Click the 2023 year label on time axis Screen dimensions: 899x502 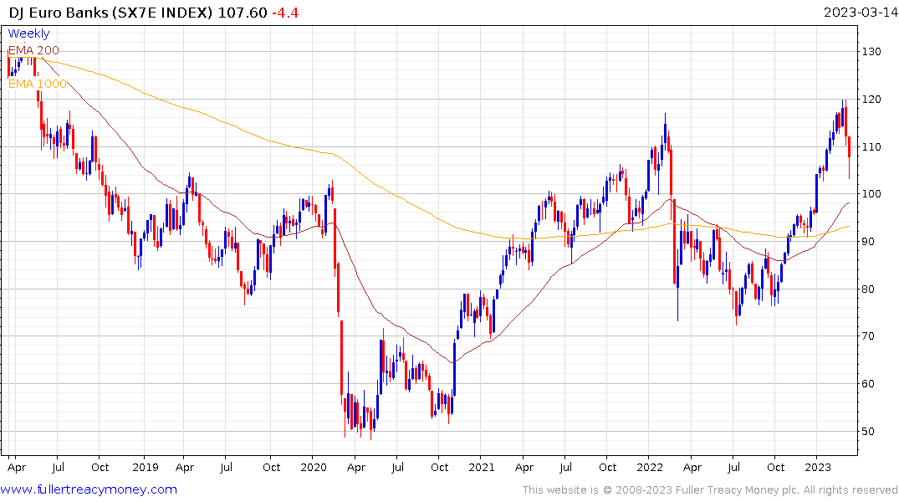pyautogui.click(x=818, y=467)
